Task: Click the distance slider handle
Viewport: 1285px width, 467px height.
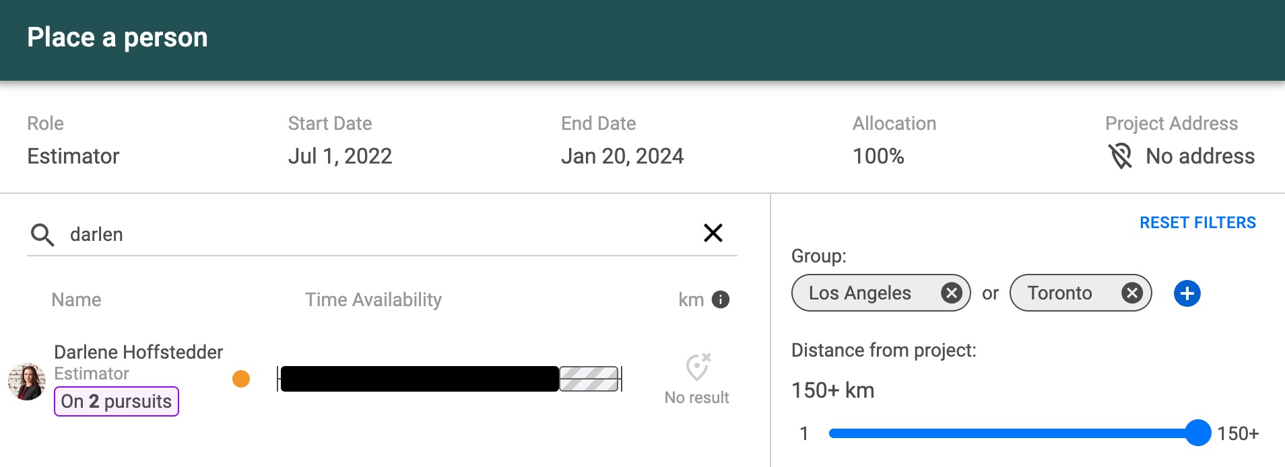Action: [1197, 433]
